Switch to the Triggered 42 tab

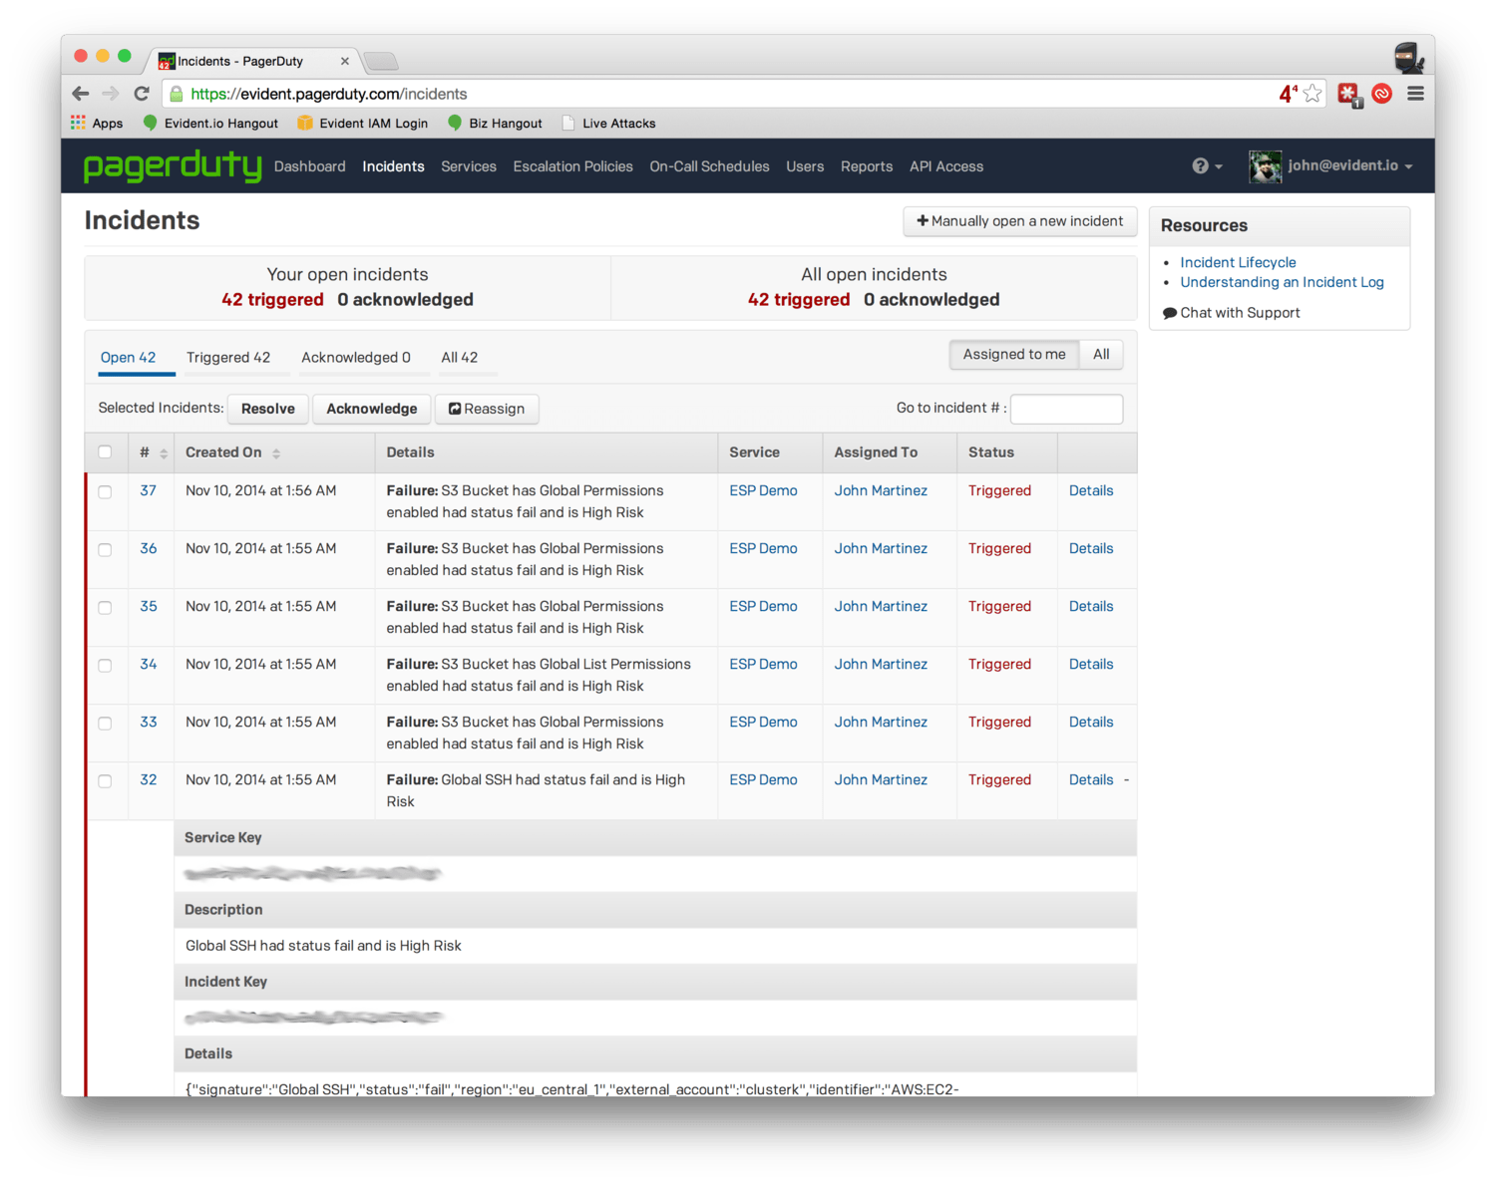pyautogui.click(x=228, y=358)
